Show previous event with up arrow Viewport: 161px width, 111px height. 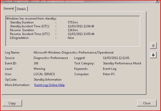pyautogui.click(x=153, y=45)
